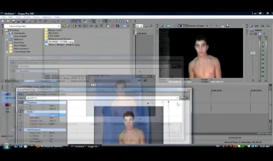
Task: Click Preview on External Monitor icon
Action: [168, 26]
